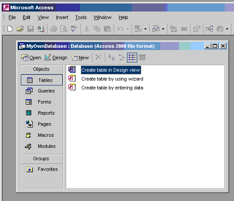Open the Relationships window icon

210,29
